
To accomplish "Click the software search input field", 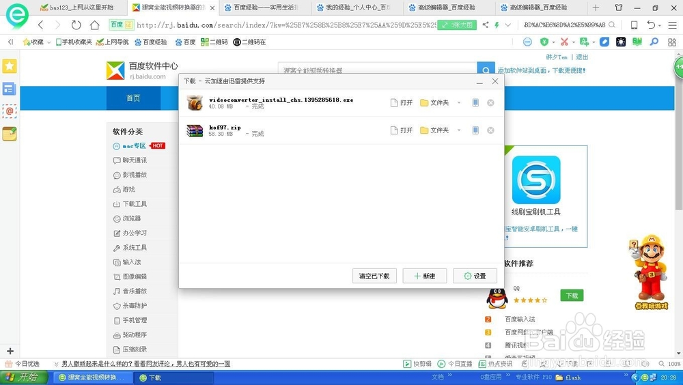I will 378,70.
